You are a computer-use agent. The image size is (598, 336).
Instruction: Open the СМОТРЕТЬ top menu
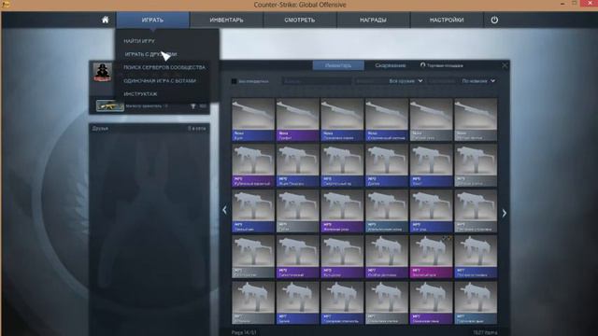(300, 20)
